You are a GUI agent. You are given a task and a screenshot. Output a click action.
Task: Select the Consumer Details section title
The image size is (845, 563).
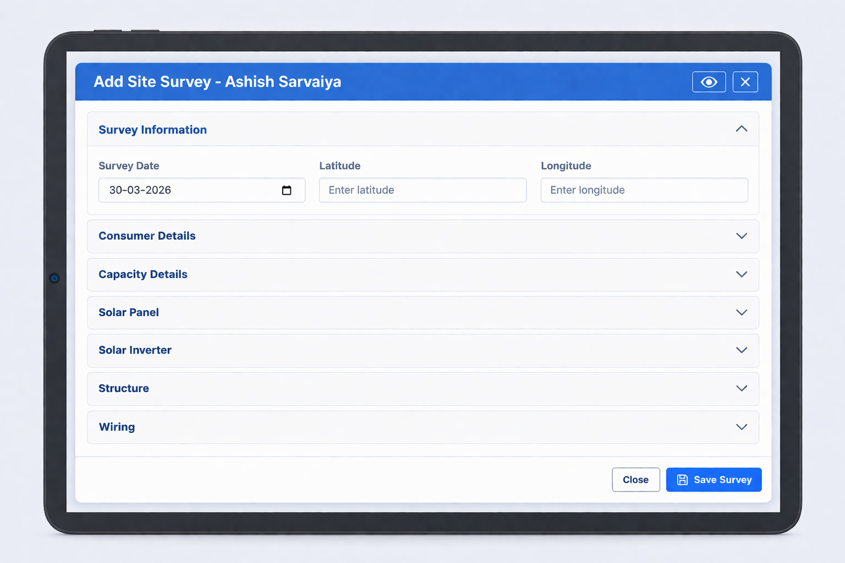147,236
